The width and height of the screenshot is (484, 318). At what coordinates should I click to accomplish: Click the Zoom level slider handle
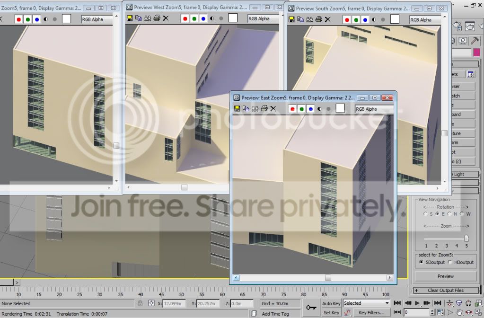(x=466, y=238)
